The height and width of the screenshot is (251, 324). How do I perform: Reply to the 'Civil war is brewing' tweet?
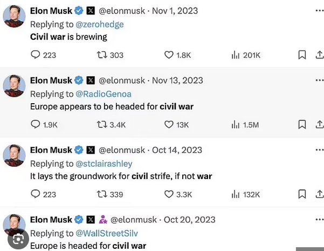(x=36, y=55)
